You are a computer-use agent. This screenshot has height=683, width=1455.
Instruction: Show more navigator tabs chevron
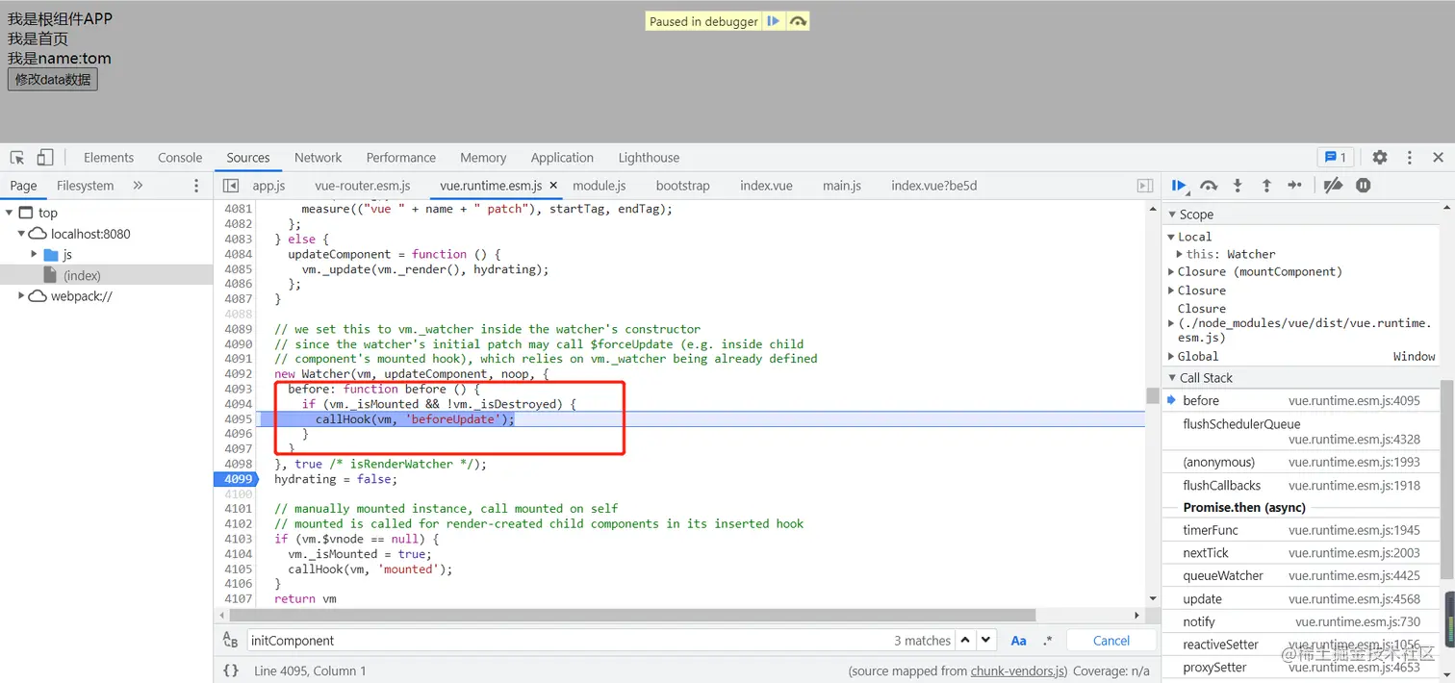click(x=138, y=186)
